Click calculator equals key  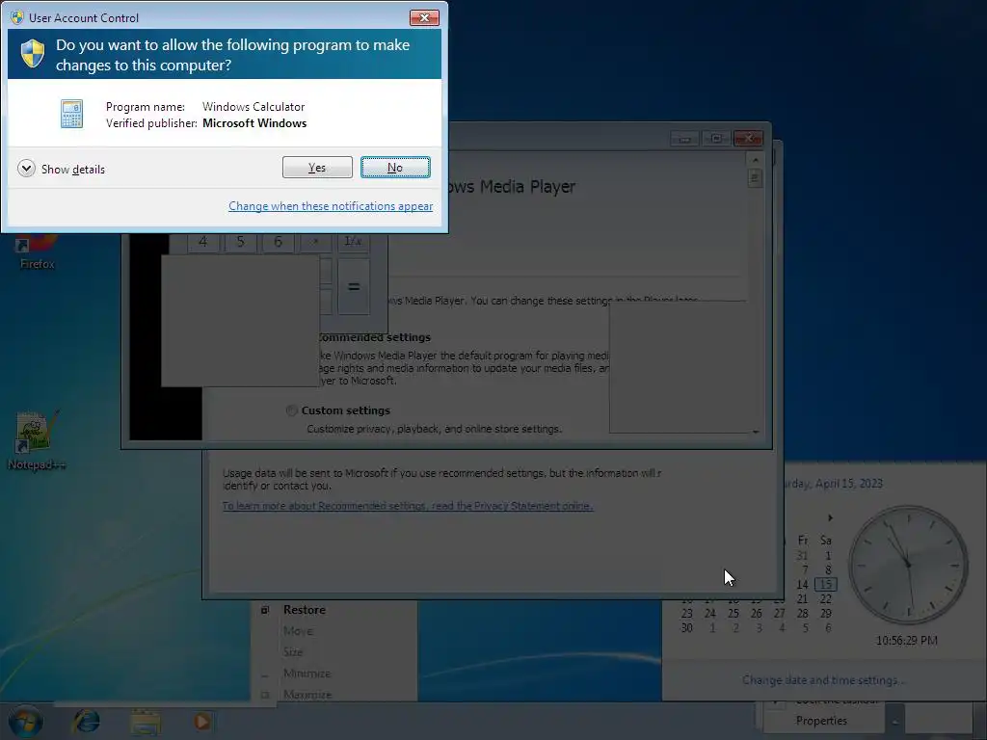point(354,287)
